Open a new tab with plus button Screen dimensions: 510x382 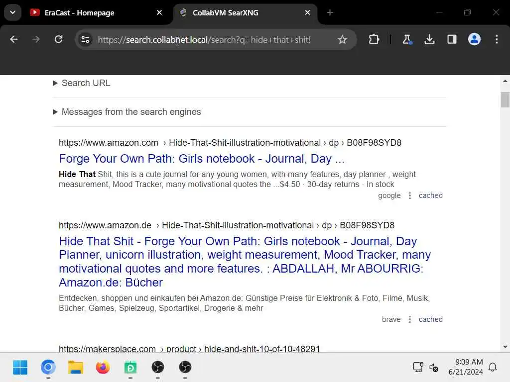[330, 12]
